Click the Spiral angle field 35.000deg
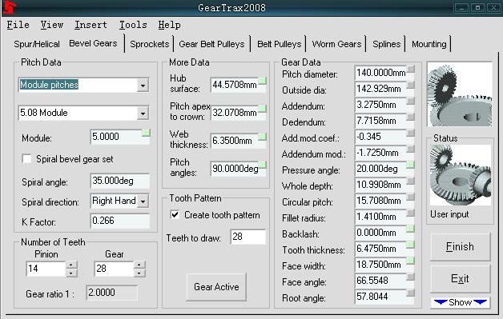Screen dimensions: 503x319 120,181
